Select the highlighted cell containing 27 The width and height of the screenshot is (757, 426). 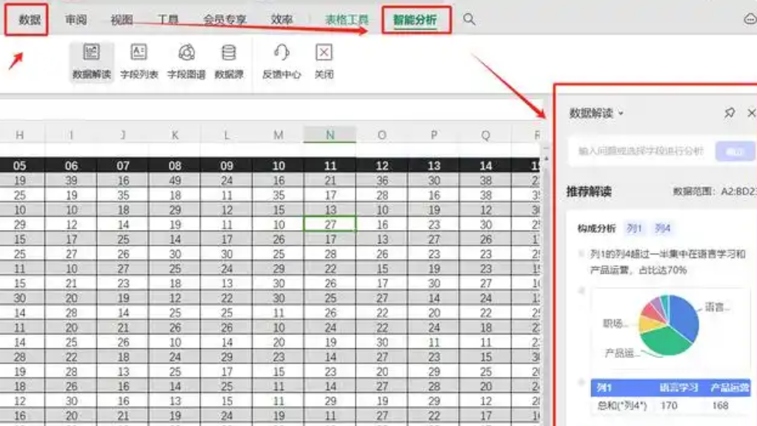(330, 224)
